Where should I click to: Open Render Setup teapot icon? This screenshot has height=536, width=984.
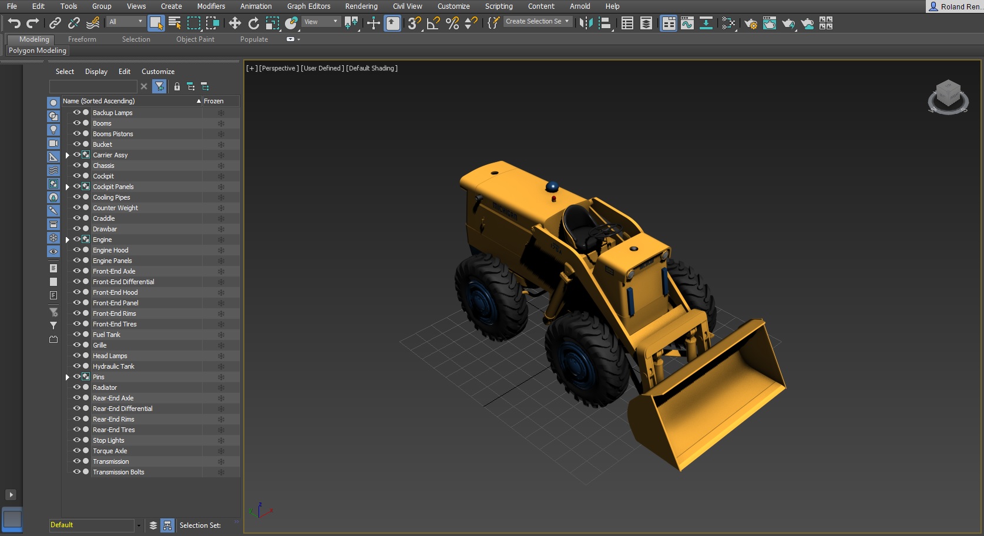tap(750, 23)
